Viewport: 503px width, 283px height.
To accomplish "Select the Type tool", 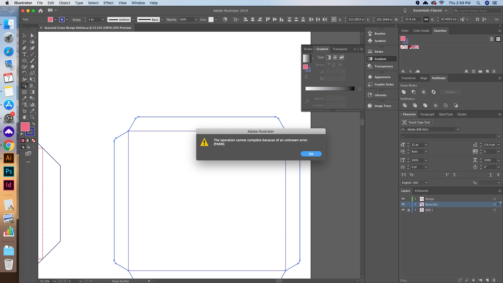I will (24, 55).
